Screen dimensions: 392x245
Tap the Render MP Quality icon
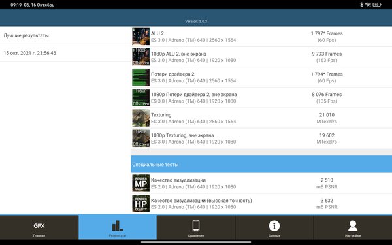[140, 183]
